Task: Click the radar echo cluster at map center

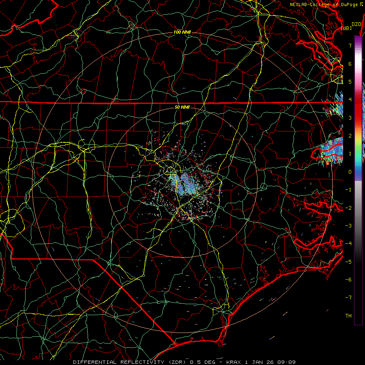Action: coord(184,184)
